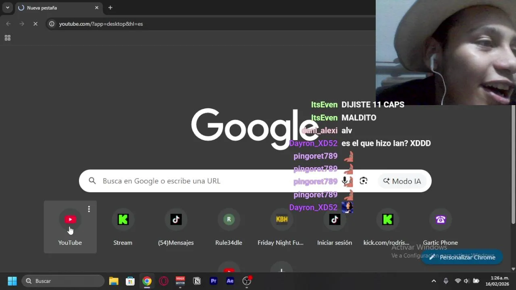This screenshot has width=516, height=290.
Task: Open File Explorer from the taskbar
Action: [x=114, y=281]
